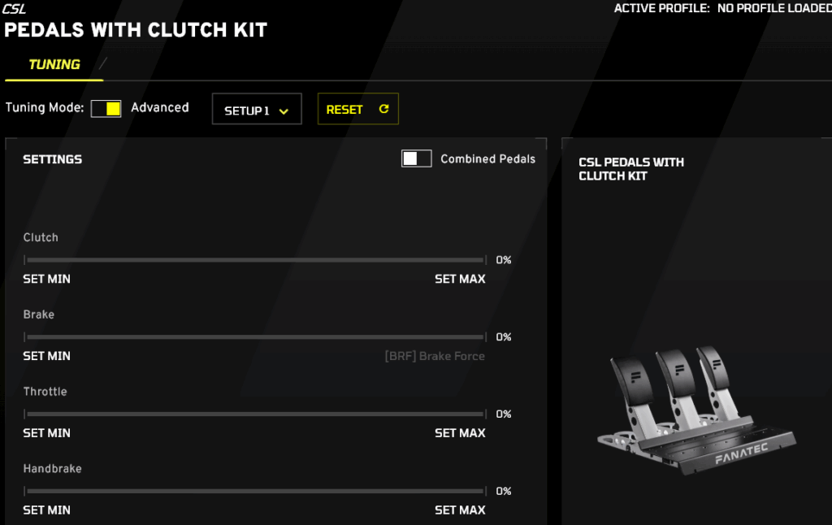Click the BRF Brake Force label
This screenshot has width=832, height=525.
point(435,356)
